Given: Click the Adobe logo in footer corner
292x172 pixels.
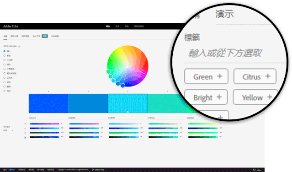Looking at the screenshot, I should click(x=257, y=170).
